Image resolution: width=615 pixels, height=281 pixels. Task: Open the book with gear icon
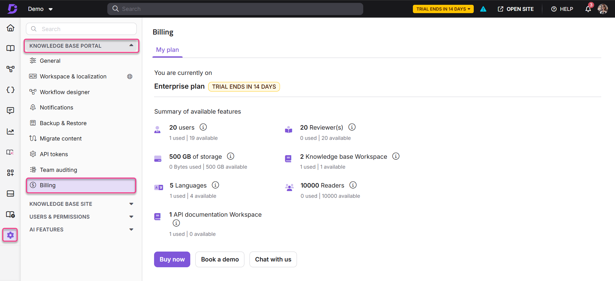(11, 214)
